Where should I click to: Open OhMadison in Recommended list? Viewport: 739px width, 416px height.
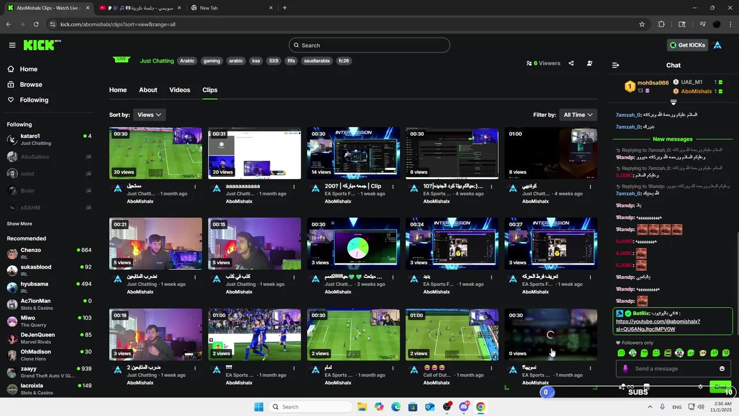click(49, 355)
